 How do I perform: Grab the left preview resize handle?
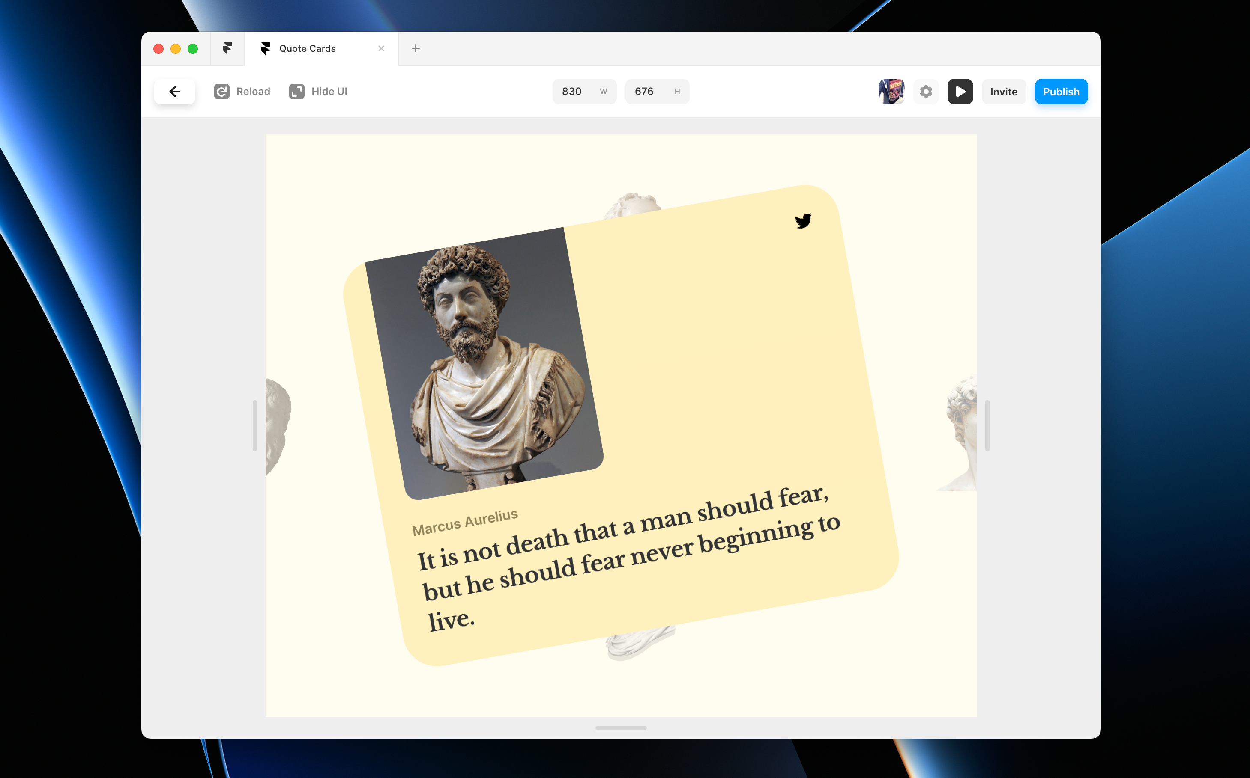coord(254,425)
